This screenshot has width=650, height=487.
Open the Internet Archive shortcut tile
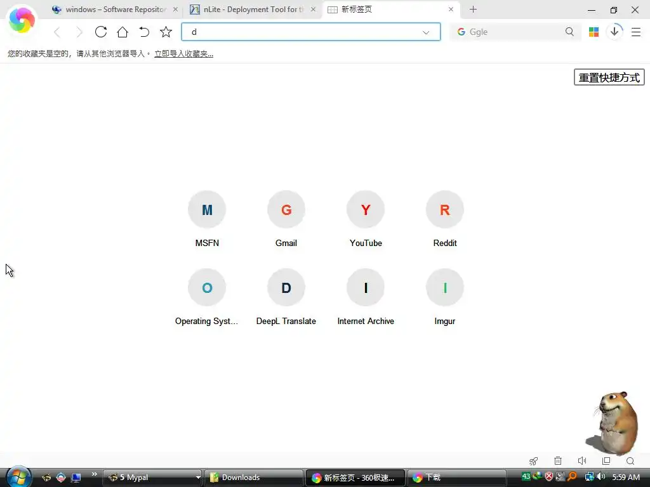366,297
